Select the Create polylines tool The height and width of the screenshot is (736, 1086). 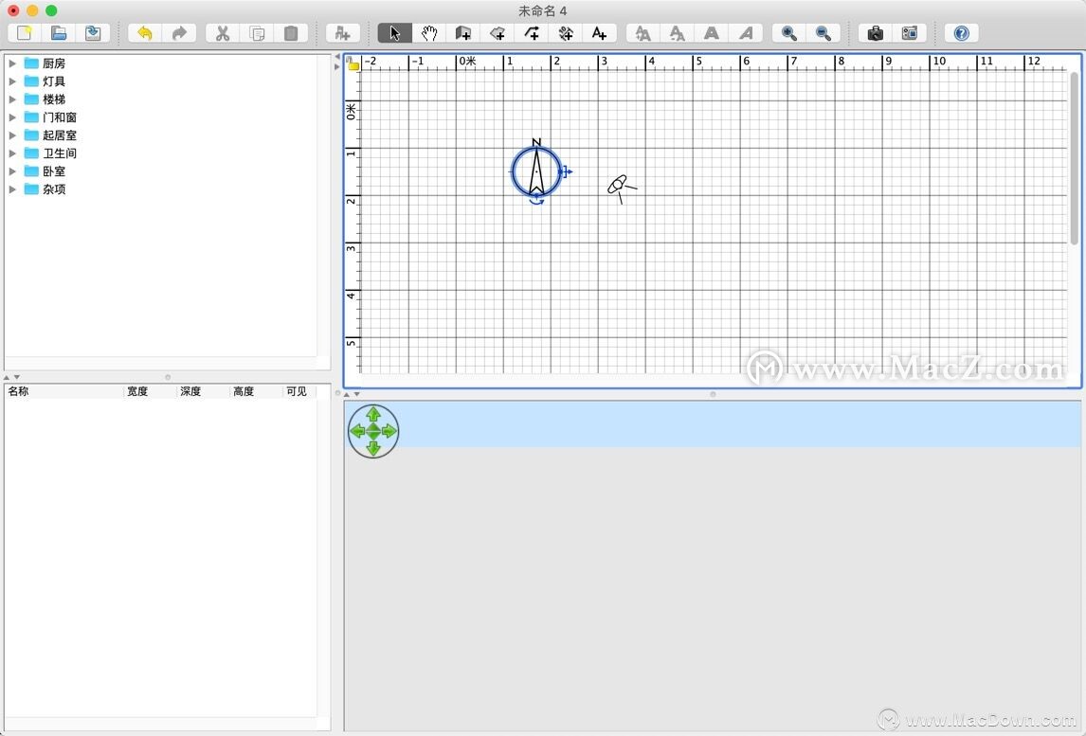pos(532,33)
